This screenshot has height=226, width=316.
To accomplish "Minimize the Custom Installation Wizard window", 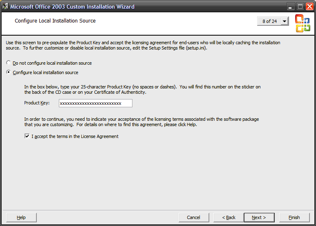I will click(291, 7).
